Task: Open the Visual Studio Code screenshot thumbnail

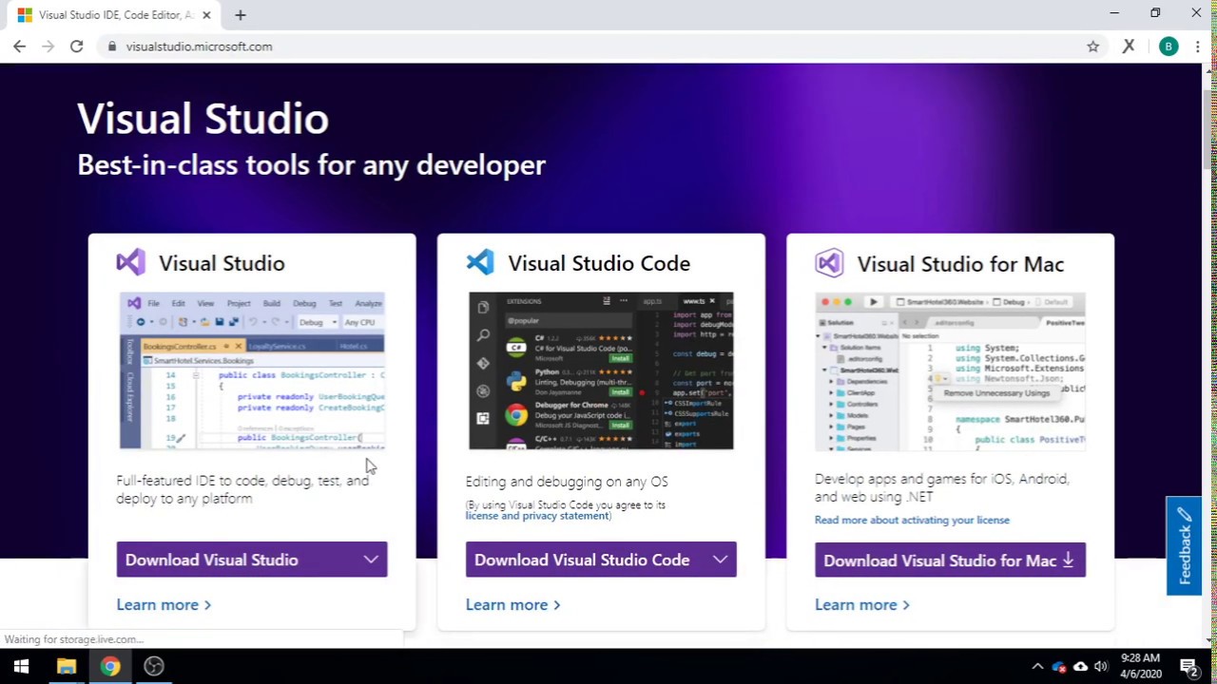Action: pos(601,370)
